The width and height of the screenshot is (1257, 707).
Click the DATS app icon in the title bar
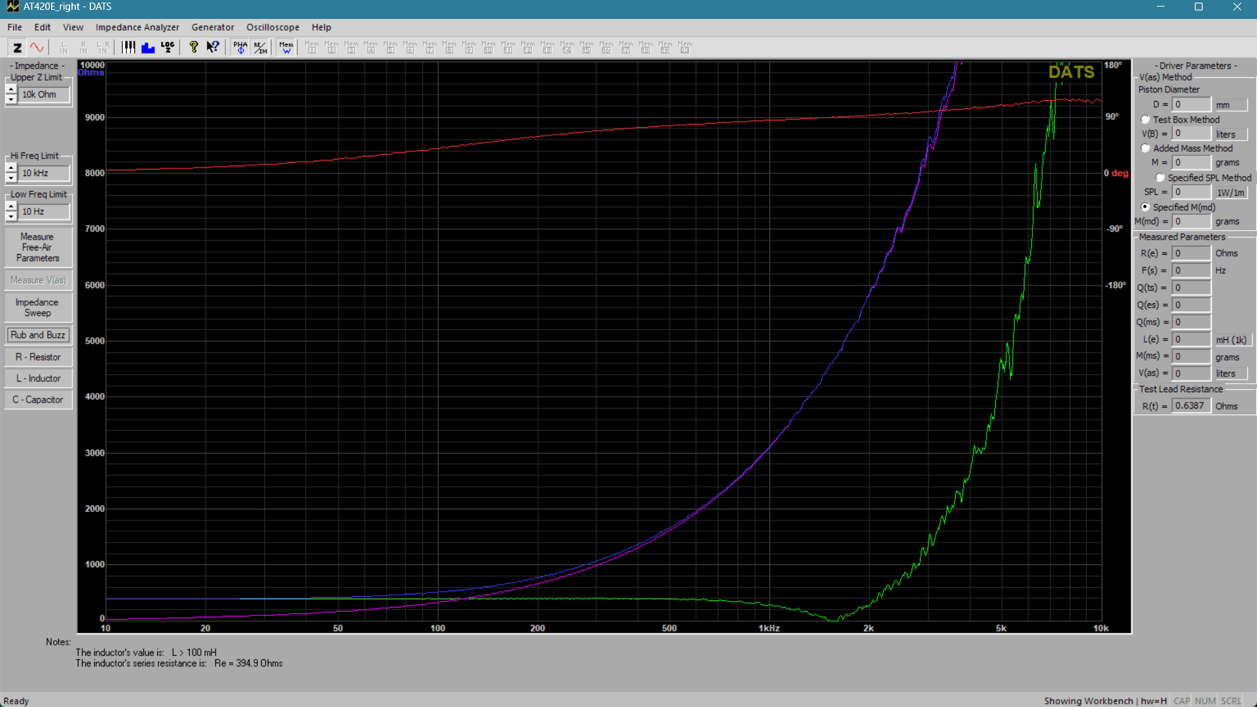point(12,7)
